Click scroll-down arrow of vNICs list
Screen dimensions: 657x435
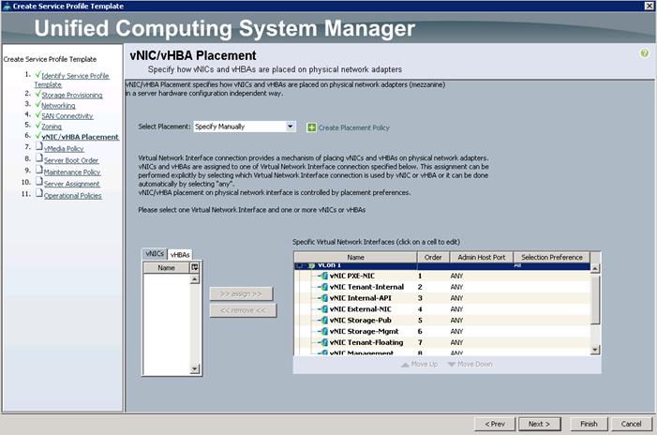(194, 369)
